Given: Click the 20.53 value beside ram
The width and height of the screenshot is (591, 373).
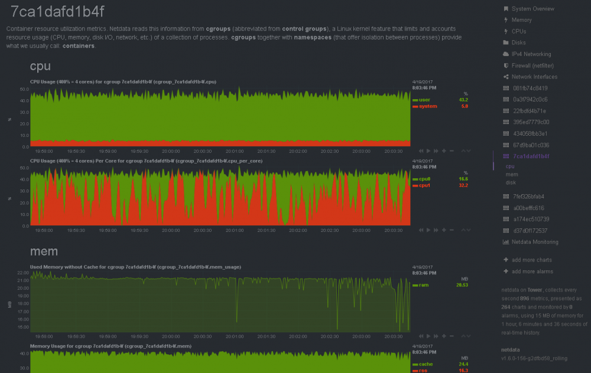Looking at the screenshot, I should point(462,285).
